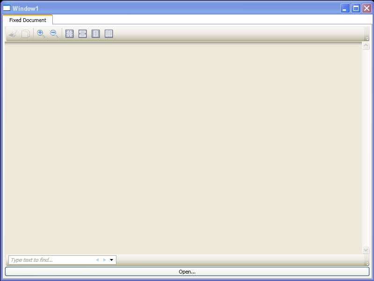
Task: Show two pages side-by-side icon
Action: pos(109,34)
